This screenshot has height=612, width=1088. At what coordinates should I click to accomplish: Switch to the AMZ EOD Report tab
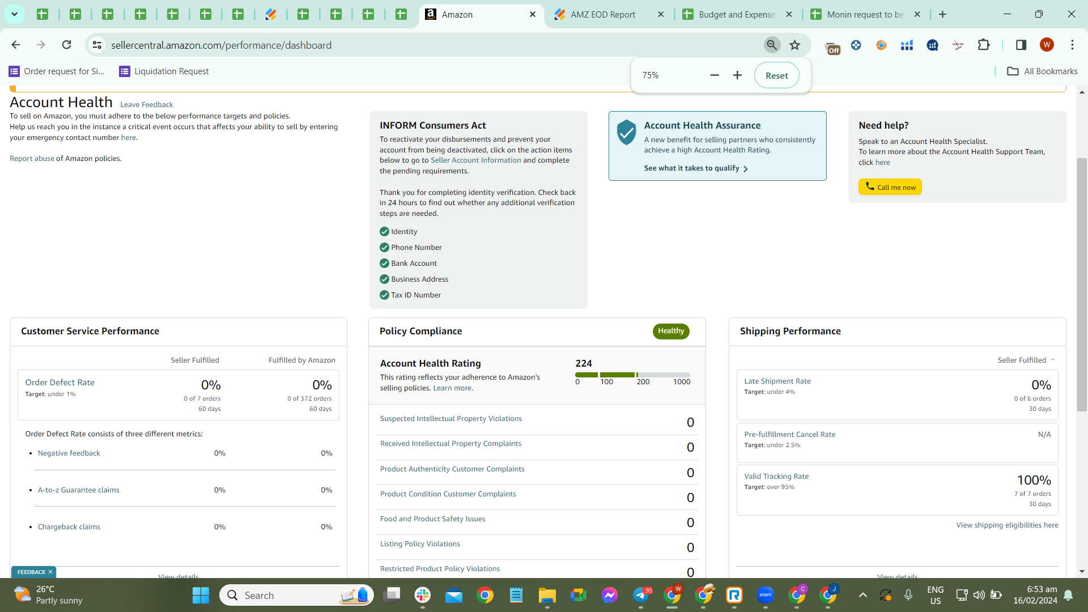click(x=603, y=15)
